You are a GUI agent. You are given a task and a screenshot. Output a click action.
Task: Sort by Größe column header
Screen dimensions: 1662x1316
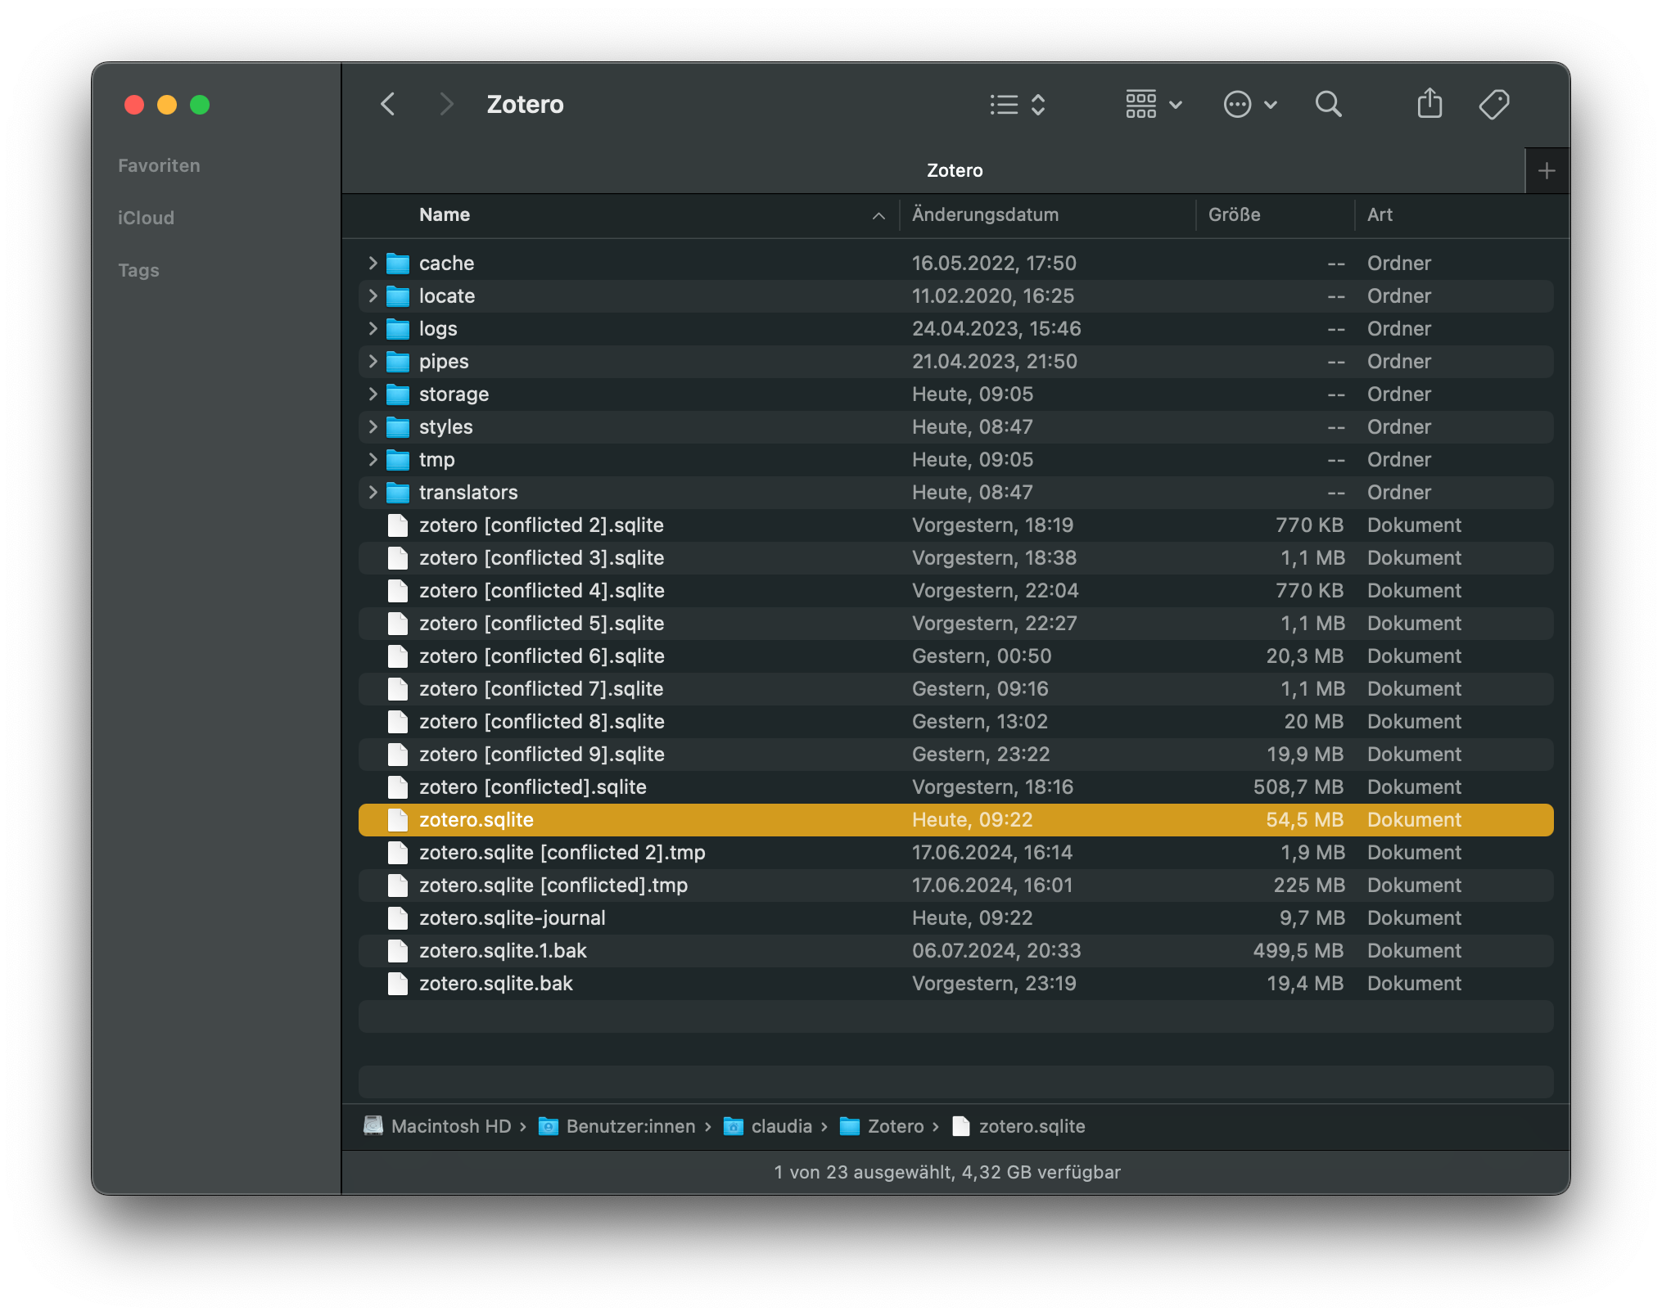1234,215
